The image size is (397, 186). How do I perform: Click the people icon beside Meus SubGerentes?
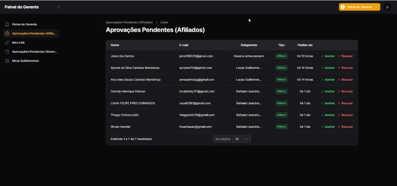[7, 61]
